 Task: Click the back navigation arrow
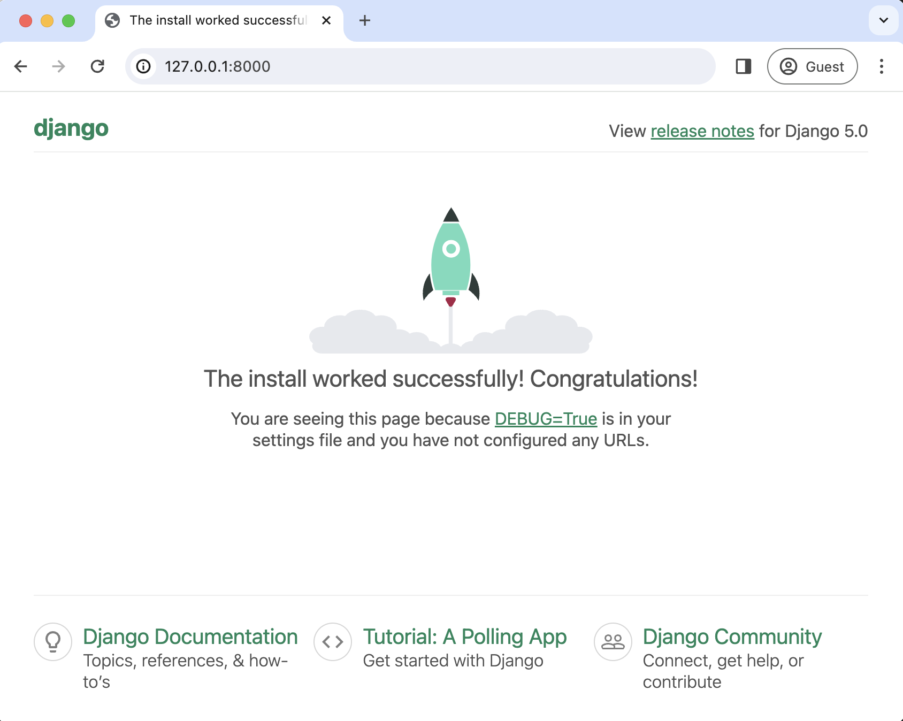point(20,66)
